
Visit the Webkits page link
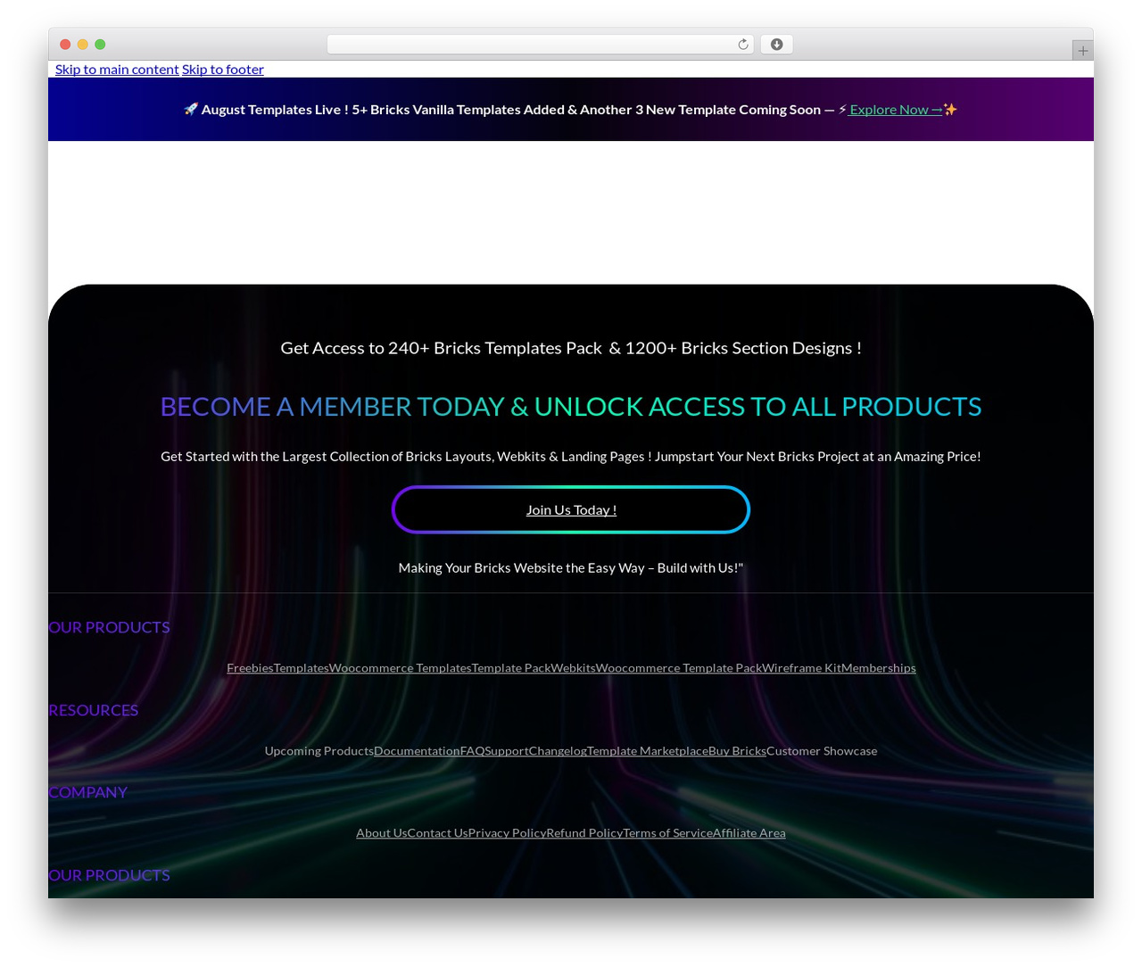click(573, 668)
